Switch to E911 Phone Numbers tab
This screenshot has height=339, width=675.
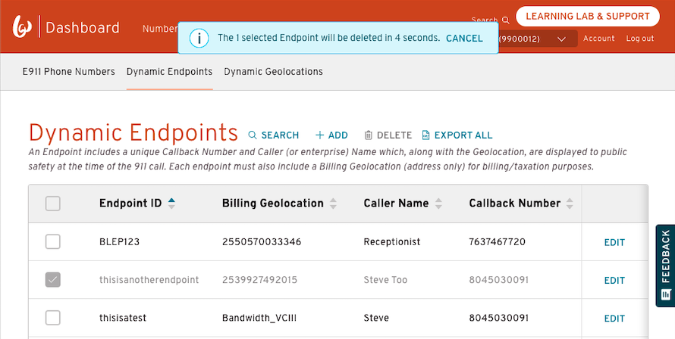coord(69,71)
